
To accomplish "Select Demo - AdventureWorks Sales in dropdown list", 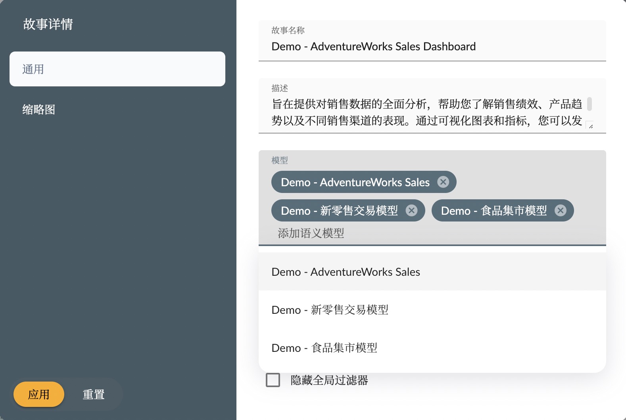I will click(x=346, y=272).
